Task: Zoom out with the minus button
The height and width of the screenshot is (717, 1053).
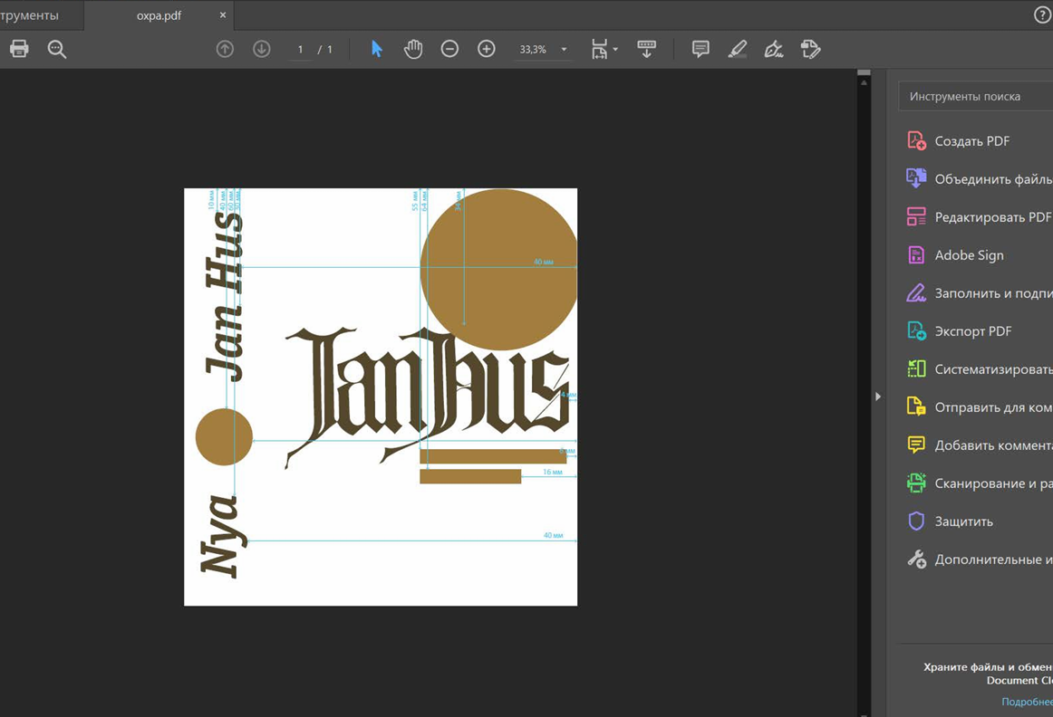Action: 450,49
